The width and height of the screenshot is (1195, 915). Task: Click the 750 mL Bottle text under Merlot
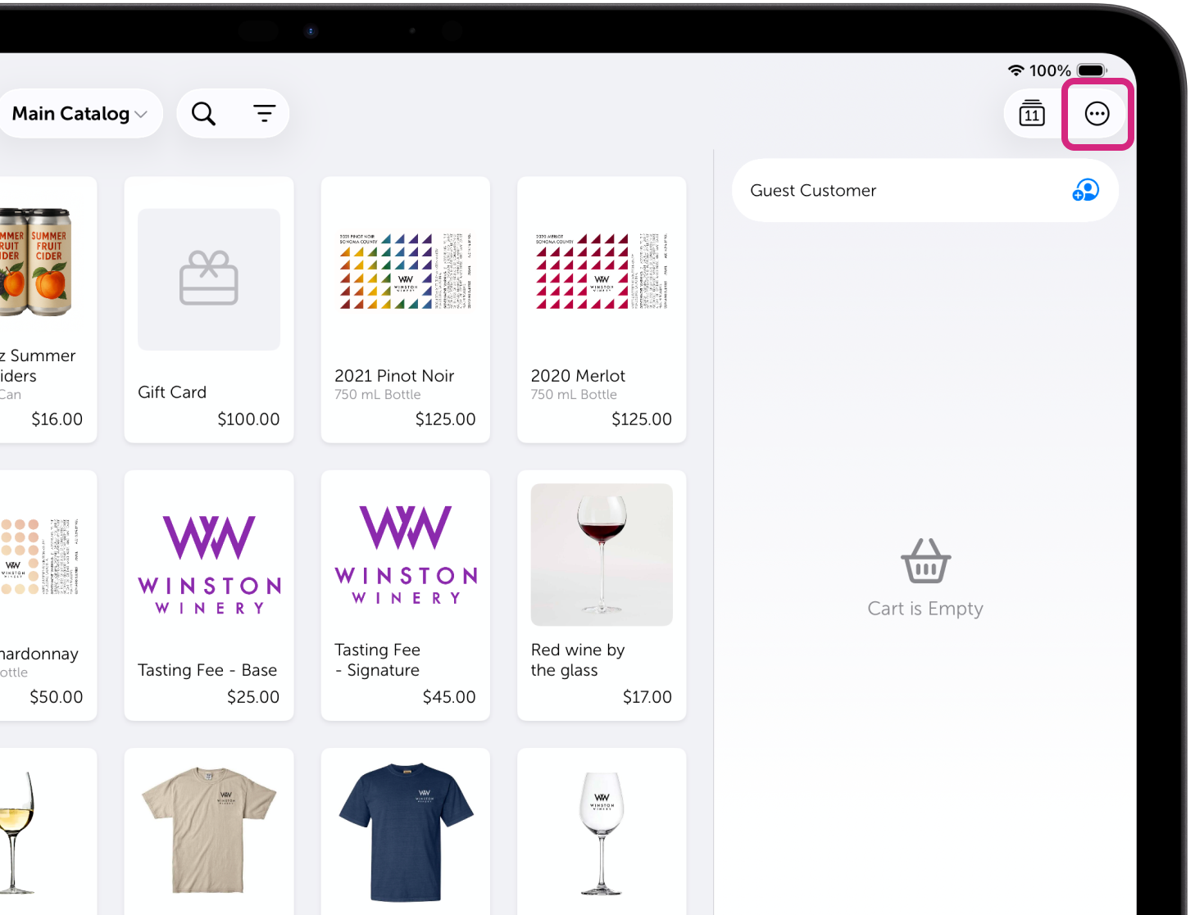[x=574, y=395]
